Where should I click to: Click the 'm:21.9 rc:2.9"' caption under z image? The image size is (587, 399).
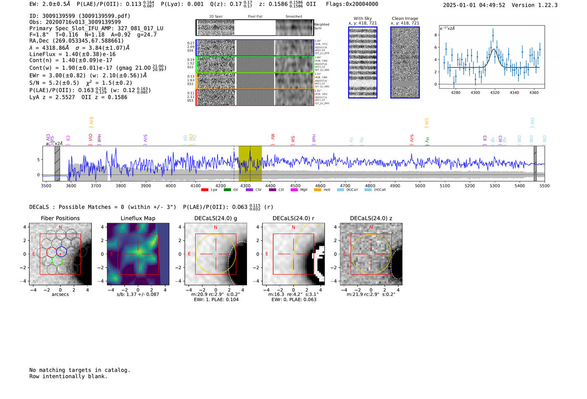371,294
